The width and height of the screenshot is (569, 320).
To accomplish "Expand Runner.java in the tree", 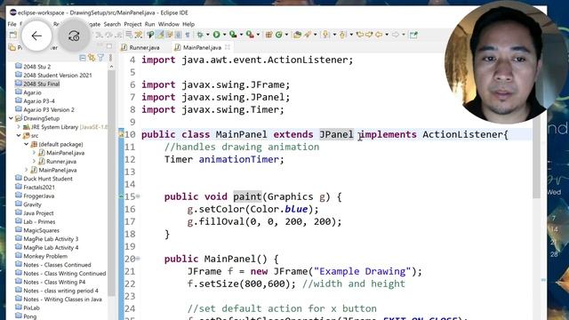I will pos(34,162).
